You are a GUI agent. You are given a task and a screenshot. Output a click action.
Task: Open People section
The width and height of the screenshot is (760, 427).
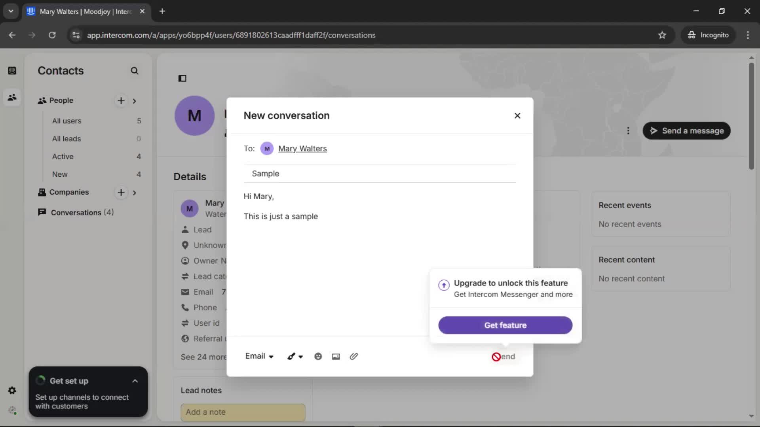61,100
